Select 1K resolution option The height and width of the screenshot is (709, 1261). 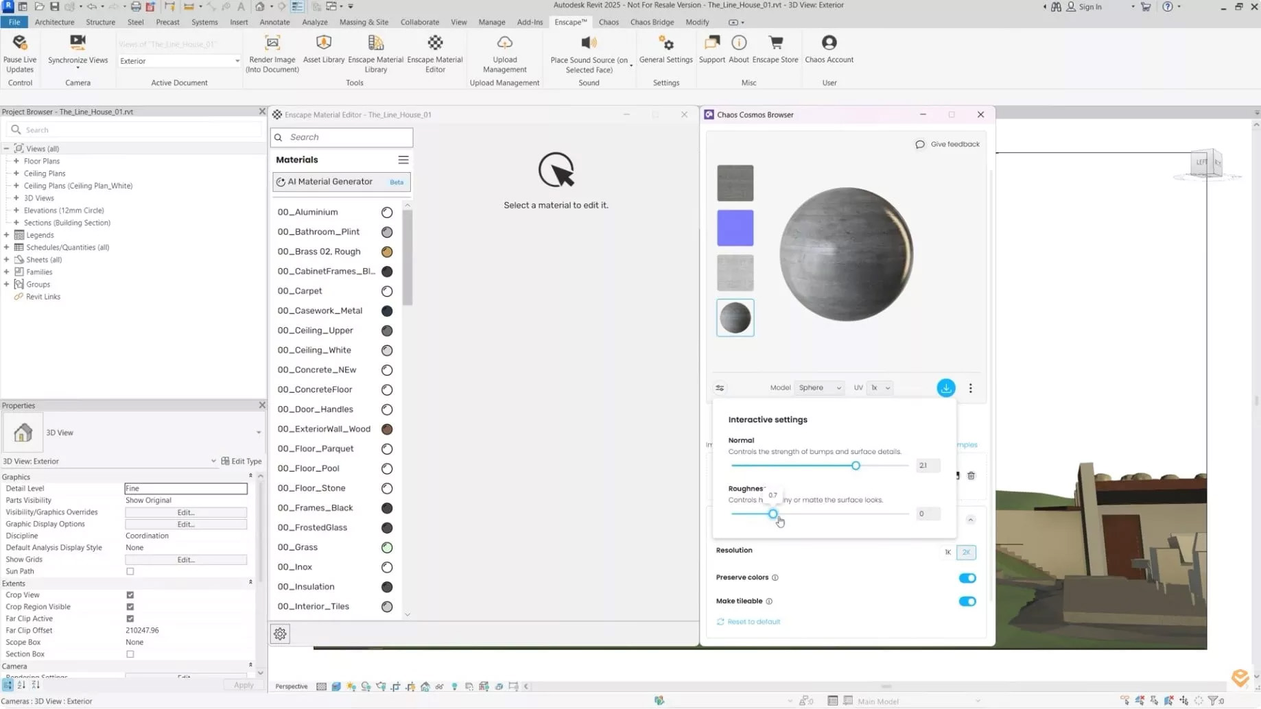point(947,553)
